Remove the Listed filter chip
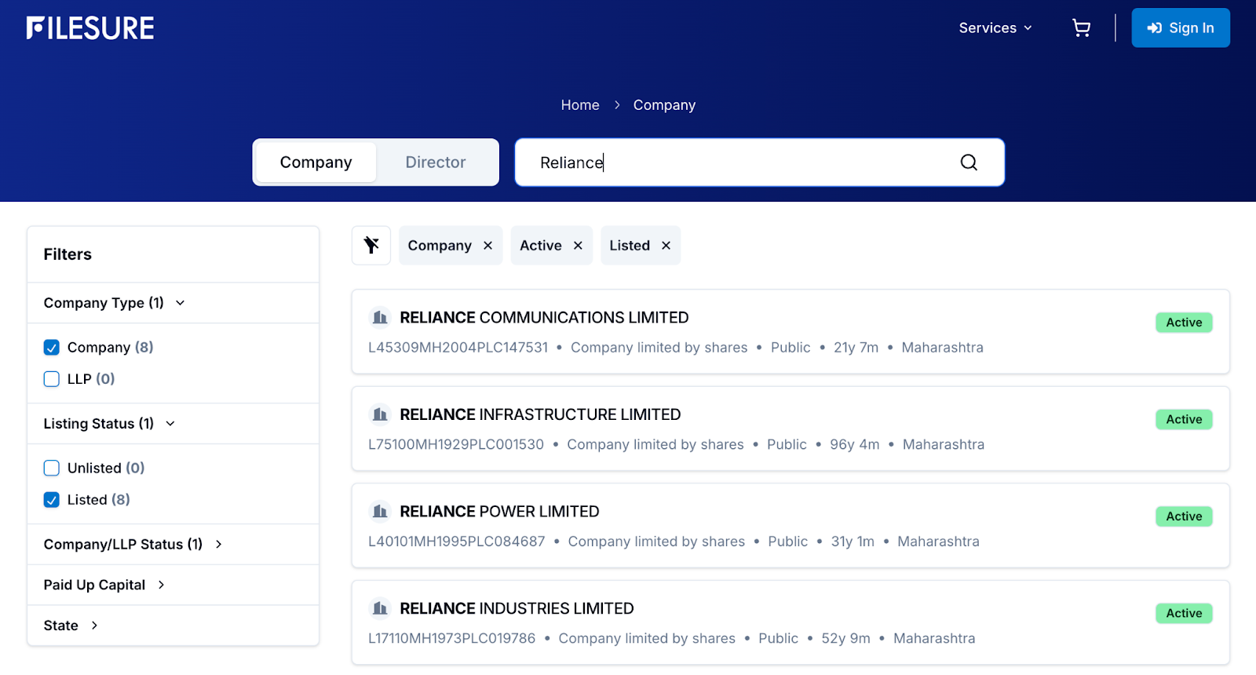This screenshot has width=1256, height=675. [x=666, y=246]
